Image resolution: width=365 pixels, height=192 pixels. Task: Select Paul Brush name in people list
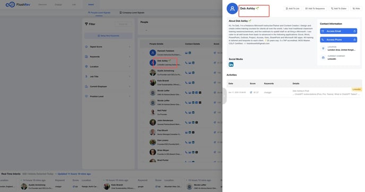pyautogui.click(x=162, y=130)
